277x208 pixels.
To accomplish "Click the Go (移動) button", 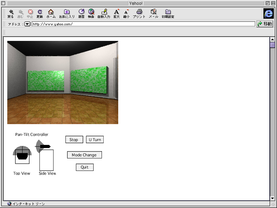I will (x=265, y=24).
